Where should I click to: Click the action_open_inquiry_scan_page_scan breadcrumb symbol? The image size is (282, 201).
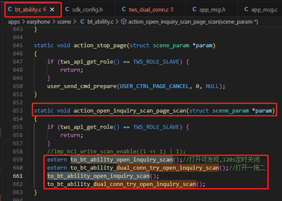tap(193, 22)
